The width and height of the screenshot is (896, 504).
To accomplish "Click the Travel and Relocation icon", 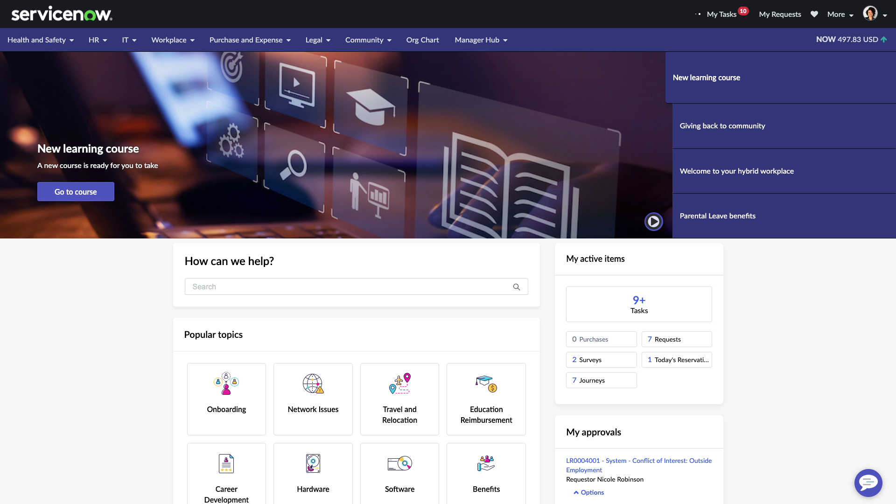I will point(399,384).
